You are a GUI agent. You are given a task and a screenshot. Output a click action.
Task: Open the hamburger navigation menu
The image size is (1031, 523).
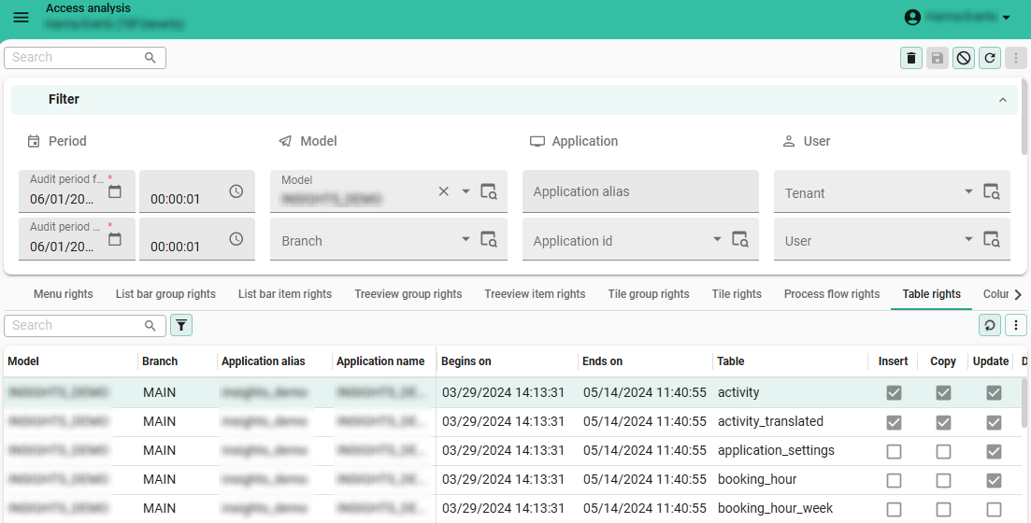click(x=21, y=17)
